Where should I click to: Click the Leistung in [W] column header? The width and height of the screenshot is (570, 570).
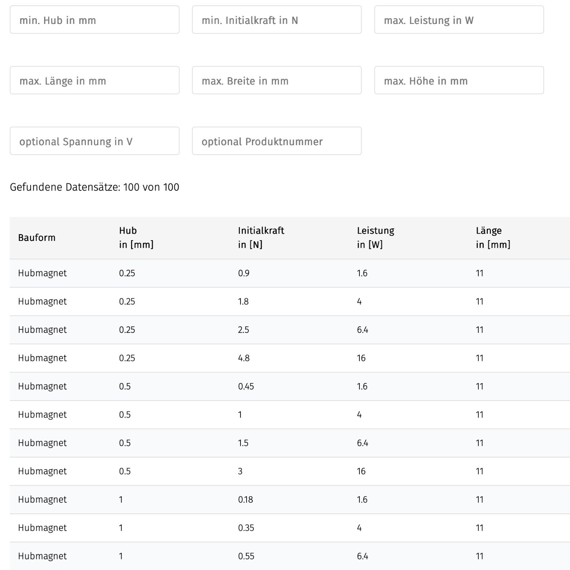pyautogui.click(x=375, y=238)
